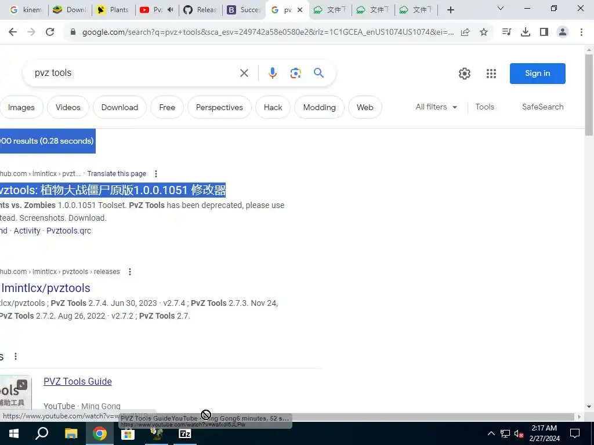This screenshot has width=594, height=445.
Task: Switch to the Succe tab
Action: coord(244,10)
